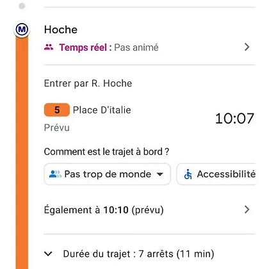Tap the Entrer par R. Hoche instruction
The height and width of the screenshot is (269, 269).
coord(88,83)
